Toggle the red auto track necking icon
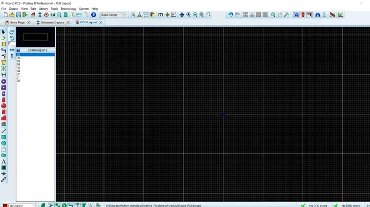Screen dimensions: 370x207 (x=303, y=15)
